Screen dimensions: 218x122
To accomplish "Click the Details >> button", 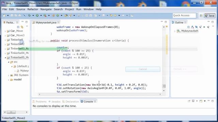I will 180,69.
